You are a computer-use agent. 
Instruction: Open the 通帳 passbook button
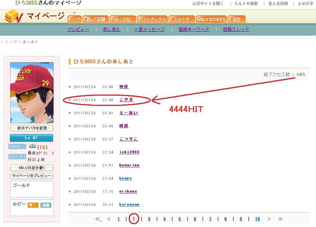click(46, 205)
